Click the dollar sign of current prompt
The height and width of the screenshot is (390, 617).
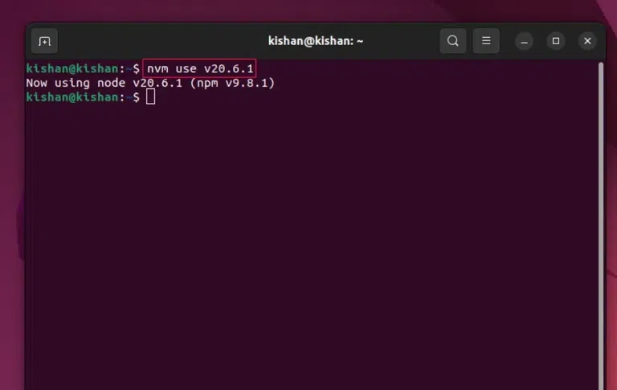click(x=136, y=97)
